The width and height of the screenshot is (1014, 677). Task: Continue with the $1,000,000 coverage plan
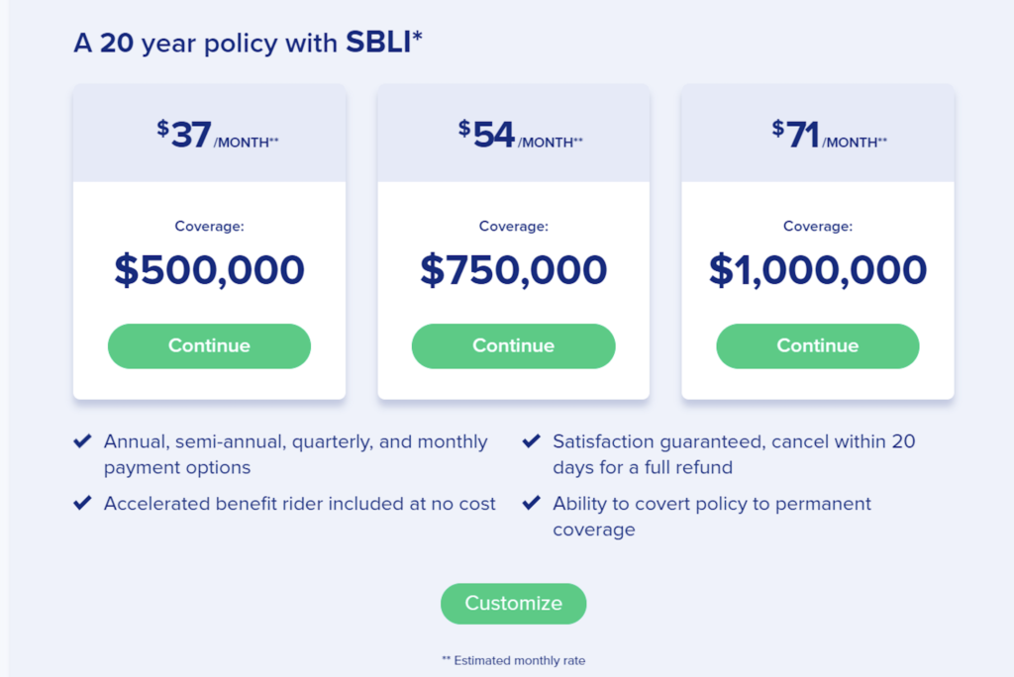pyautogui.click(x=817, y=345)
